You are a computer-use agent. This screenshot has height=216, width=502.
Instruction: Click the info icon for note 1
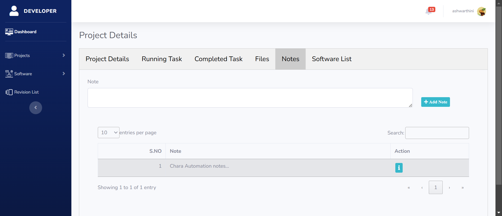pyautogui.click(x=399, y=168)
